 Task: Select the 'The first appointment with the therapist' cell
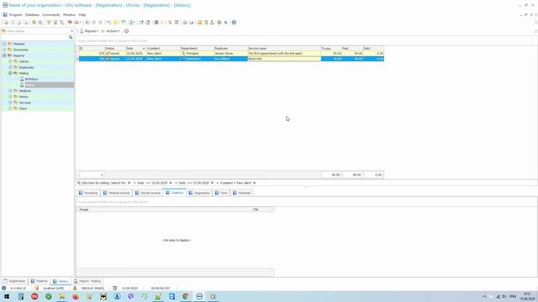pos(284,54)
